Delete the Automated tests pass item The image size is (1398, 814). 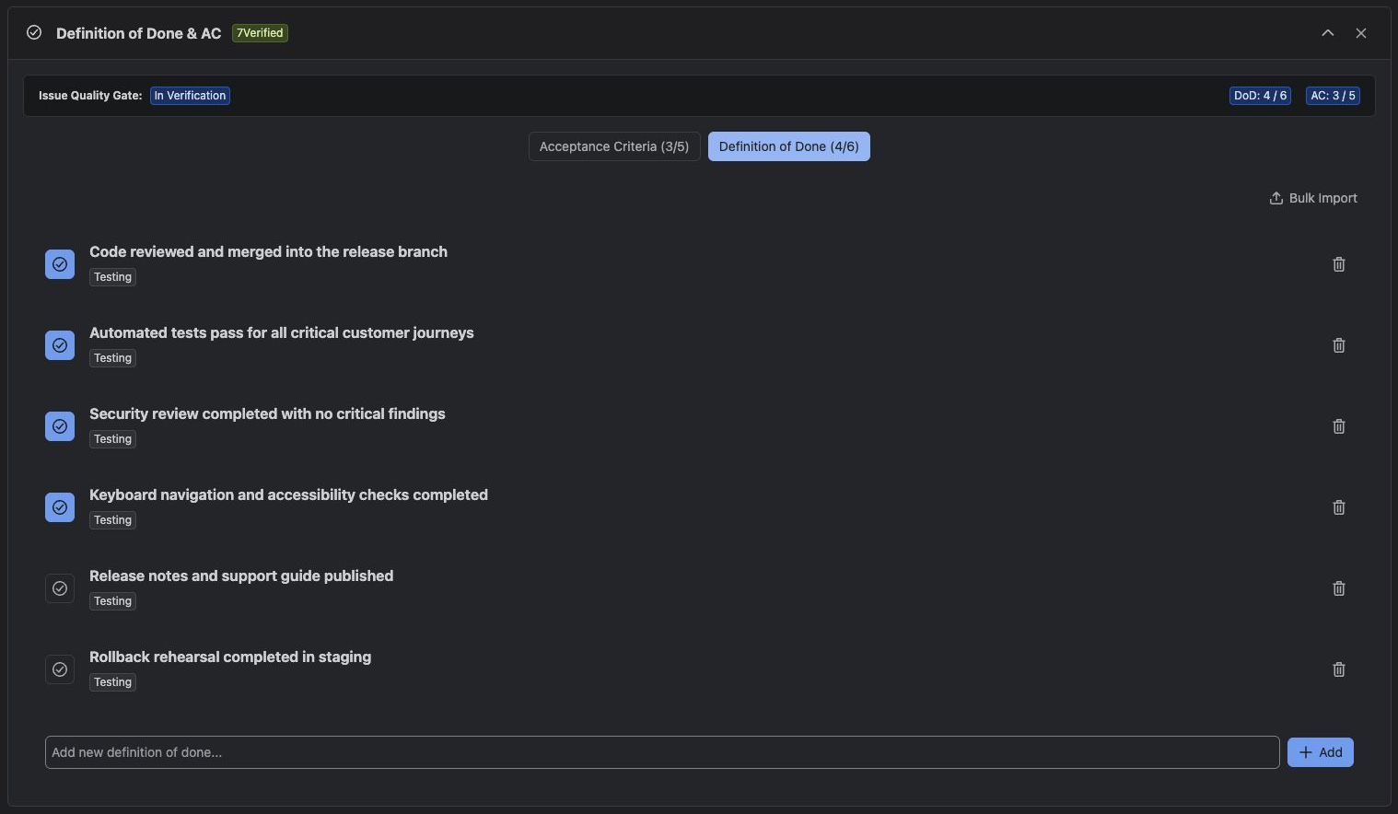[x=1339, y=345]
